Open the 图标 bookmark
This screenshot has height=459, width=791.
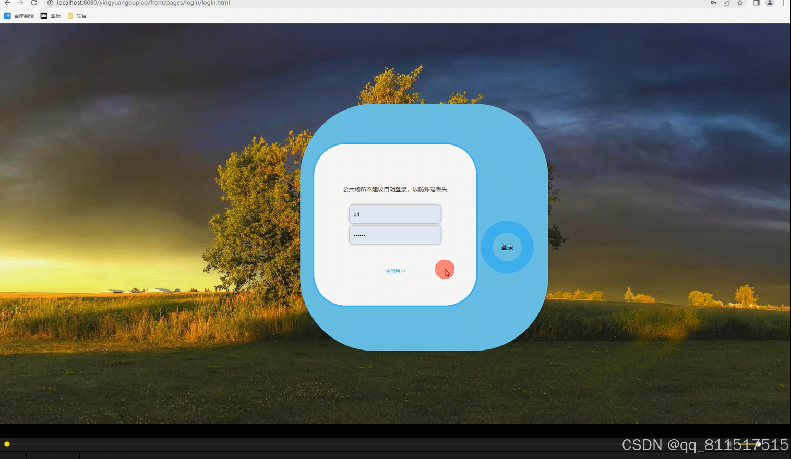pyautogui.click(x=51, y=16)
